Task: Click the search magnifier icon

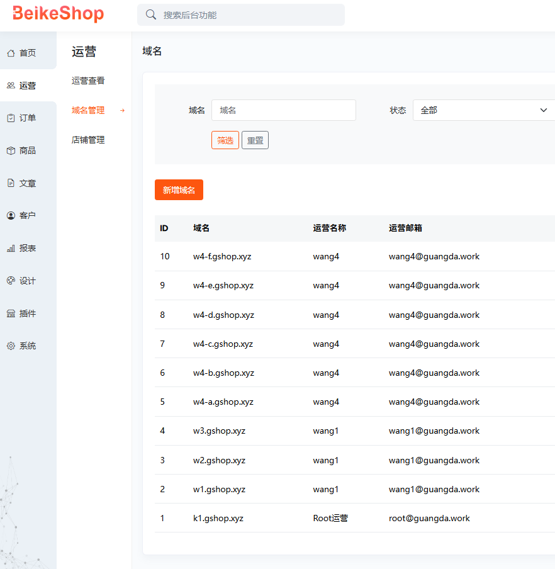Action: pyautogui.click(x=151, y=15)
